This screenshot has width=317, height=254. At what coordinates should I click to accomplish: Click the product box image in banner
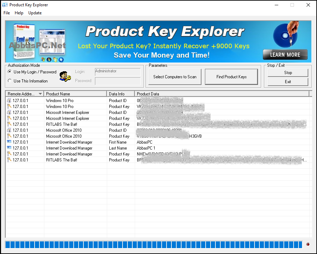pyautogui.click(x=24, y=42)
